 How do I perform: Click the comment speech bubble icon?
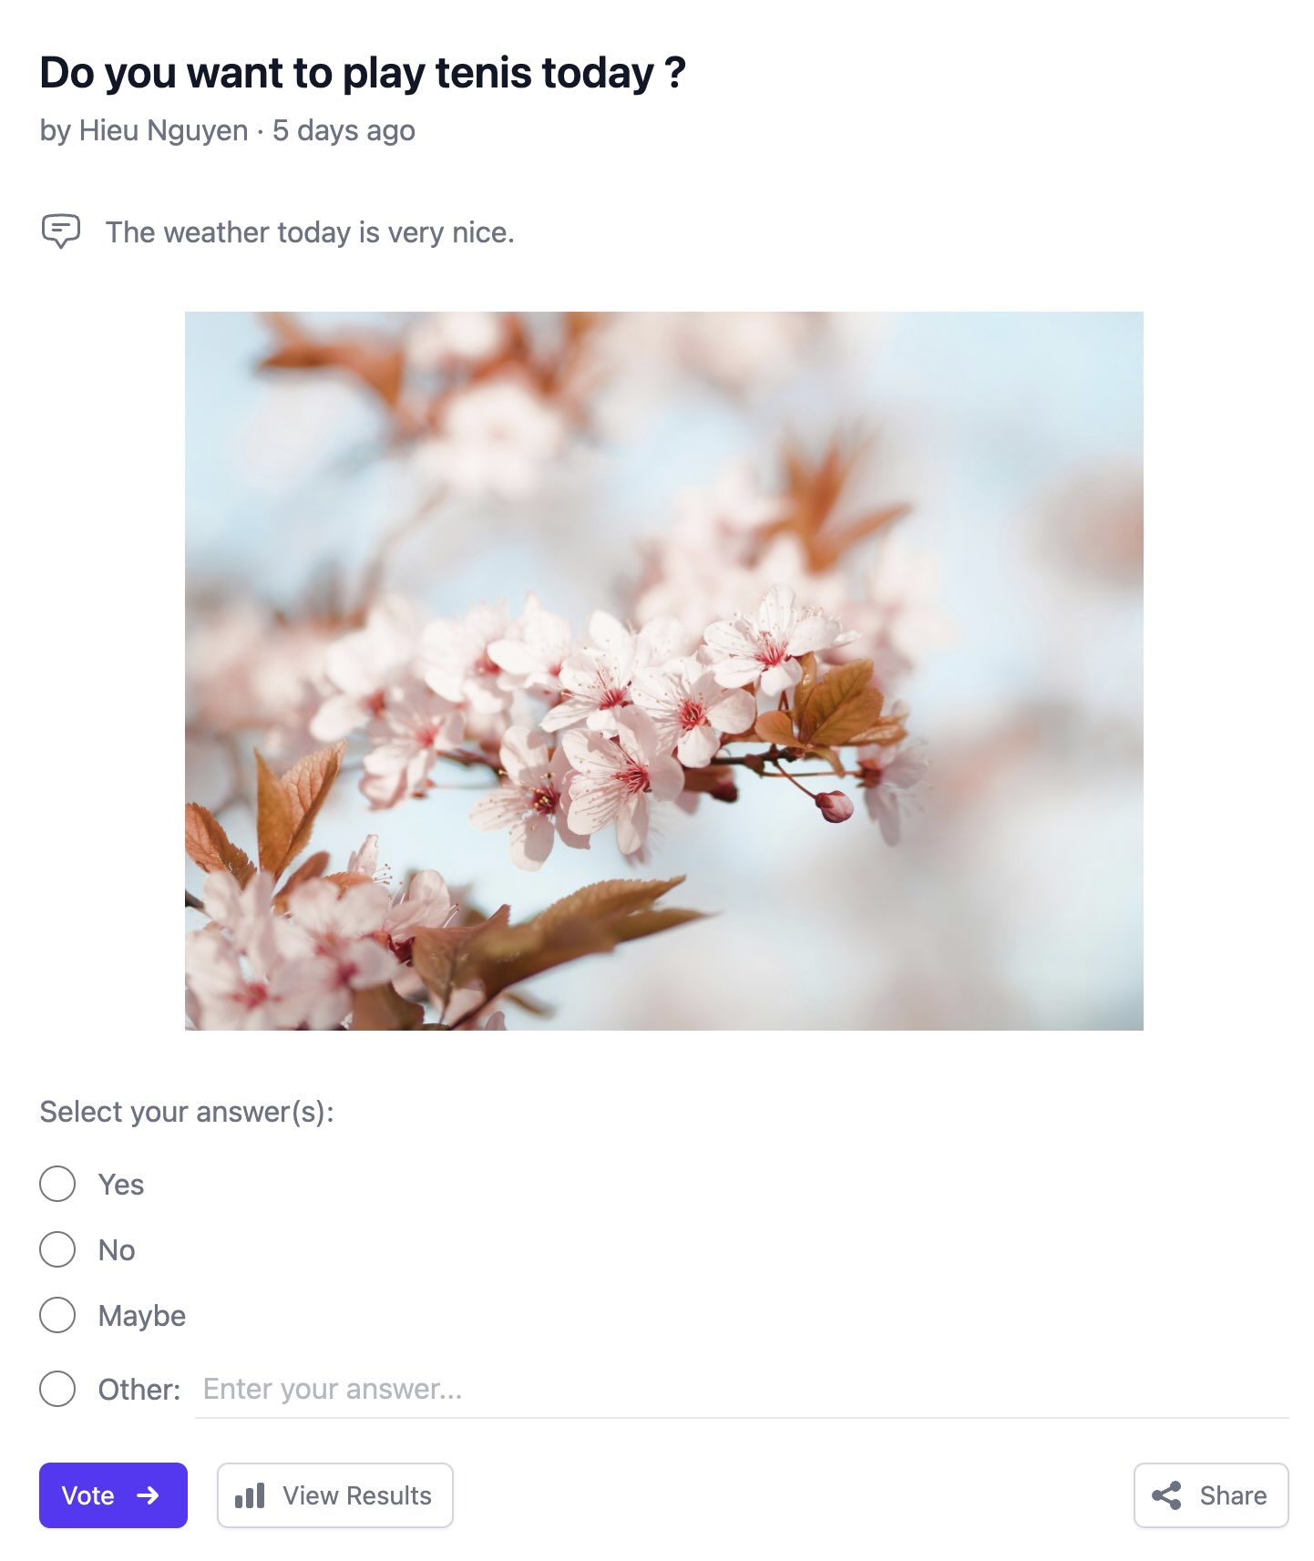point(61,231)
